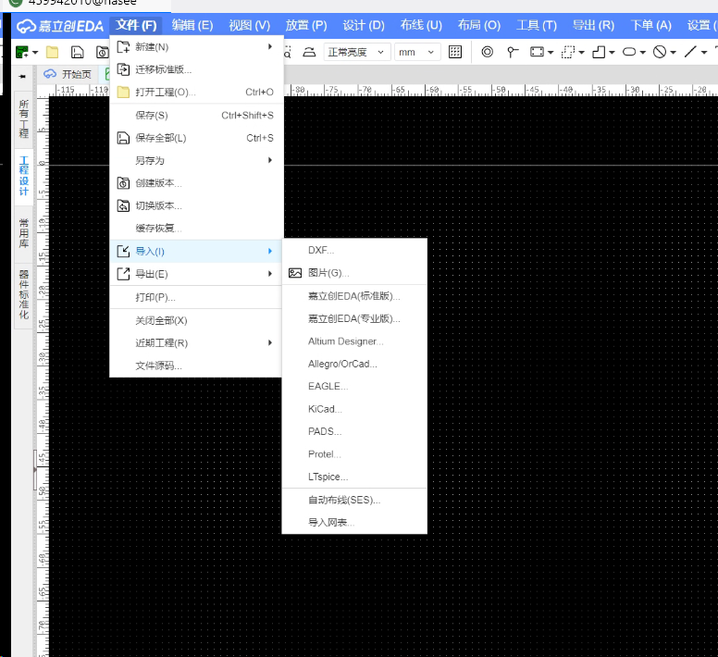Click the pin panel icon above left sidebar
The image size is (718, 657).
tap(22, 77)
